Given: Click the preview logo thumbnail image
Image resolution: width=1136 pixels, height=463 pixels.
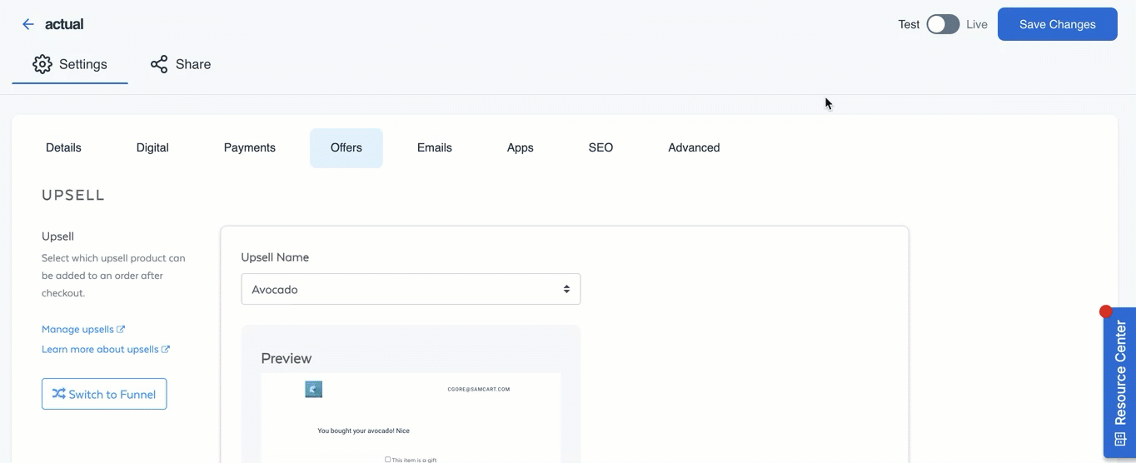Looking at the screenshot, I should click(x=314, y=389).
